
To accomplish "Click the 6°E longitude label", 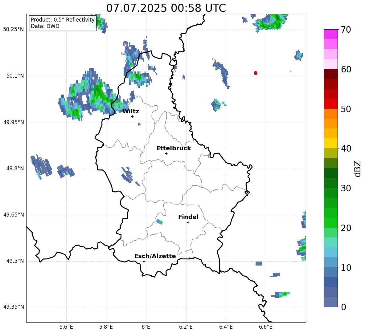I will [146, 327].
